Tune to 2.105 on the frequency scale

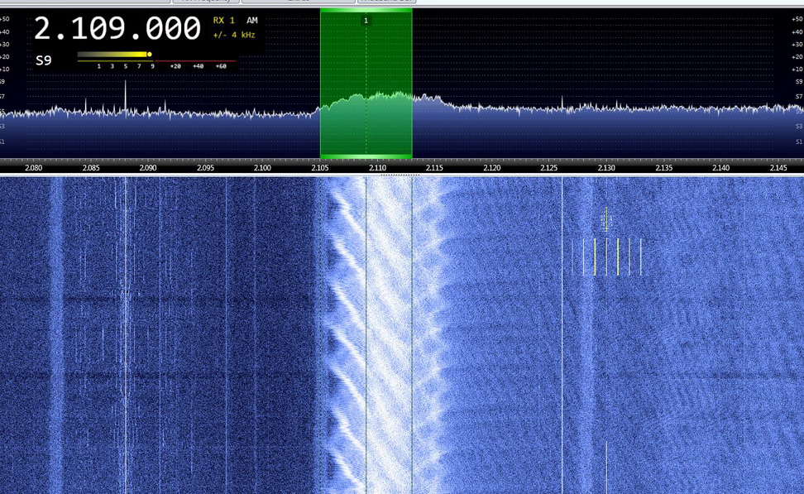[x=320, y=168]
